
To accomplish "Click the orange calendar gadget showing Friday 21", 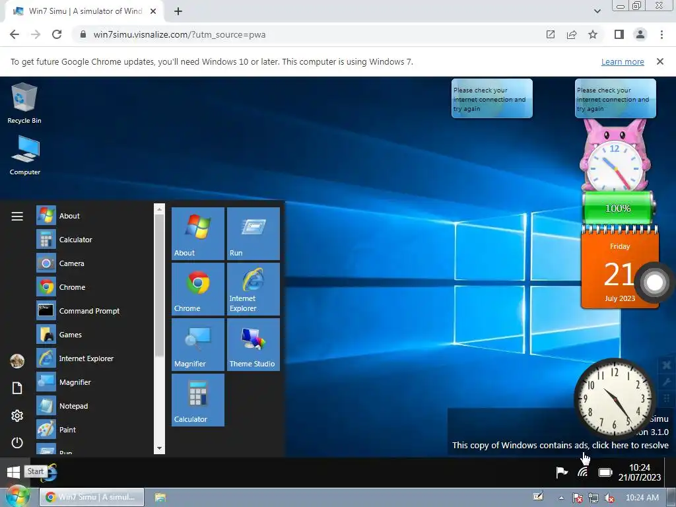I will point(619,267).
